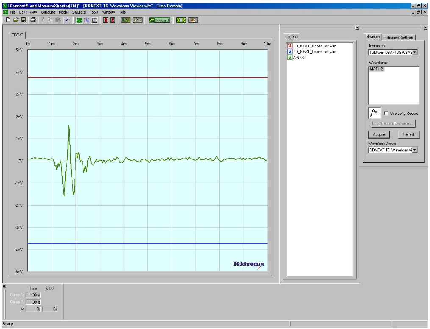This screenshot has width=430, height=329.
Task: Click the delta time readout field
Action: tap(33, 309)
